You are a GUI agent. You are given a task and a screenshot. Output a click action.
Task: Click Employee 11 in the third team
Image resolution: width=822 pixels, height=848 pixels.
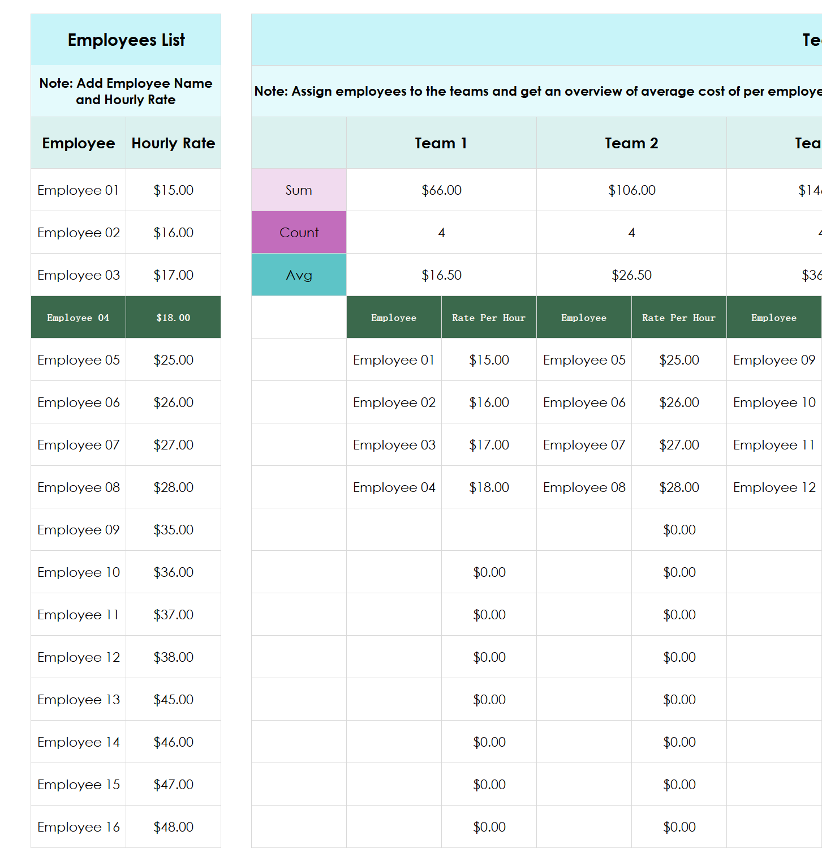pyautogui.click(x=774, y=444)
